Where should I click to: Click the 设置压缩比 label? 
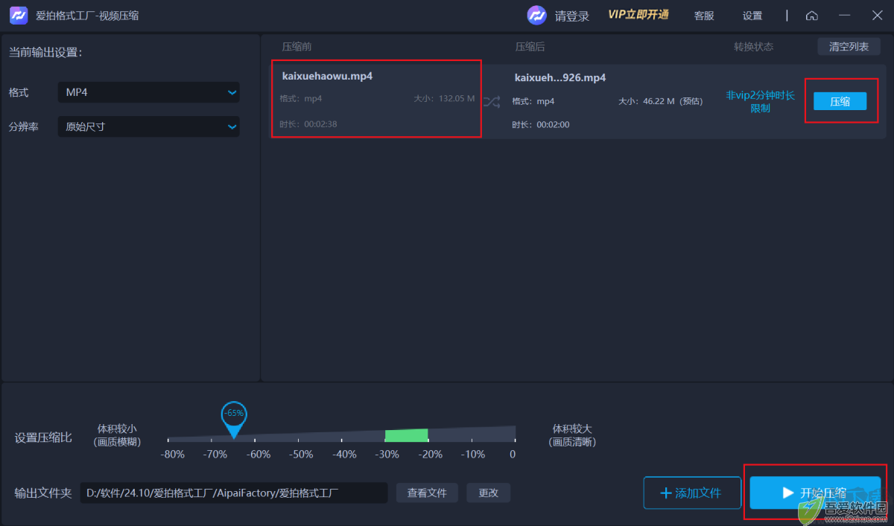(43, 437)
